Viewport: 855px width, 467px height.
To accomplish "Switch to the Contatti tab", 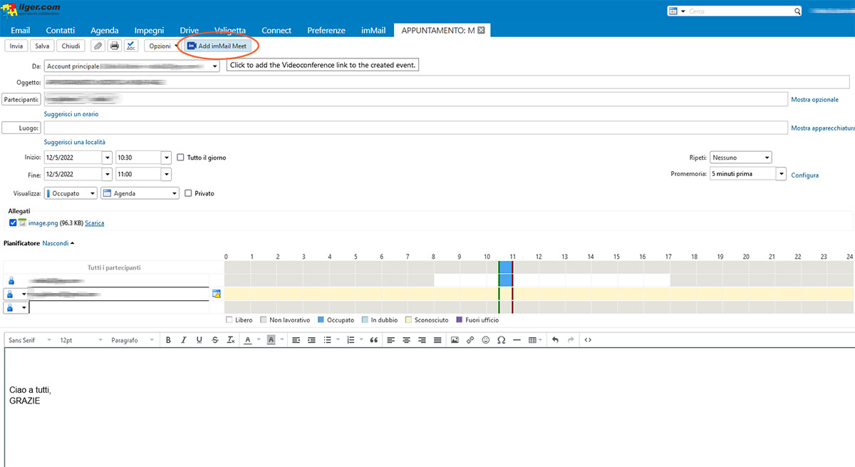I will (x=61, y=30).
